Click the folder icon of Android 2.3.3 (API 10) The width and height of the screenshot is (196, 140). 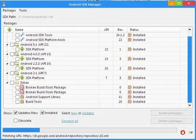click(x=17, y=63)
